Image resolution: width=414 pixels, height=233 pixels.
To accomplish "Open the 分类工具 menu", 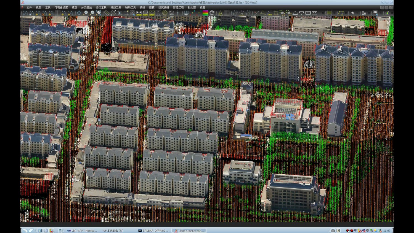I will pos(101,7).
